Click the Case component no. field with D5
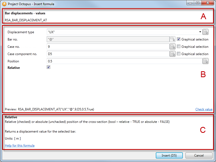This screenshot has width=216, height=162. click(x=108, y=54)
